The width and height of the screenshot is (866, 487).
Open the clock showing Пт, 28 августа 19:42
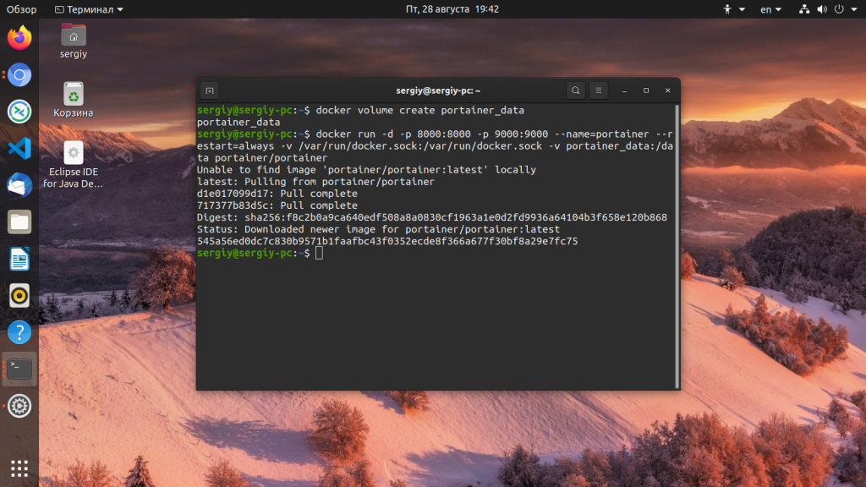(452, 9)
